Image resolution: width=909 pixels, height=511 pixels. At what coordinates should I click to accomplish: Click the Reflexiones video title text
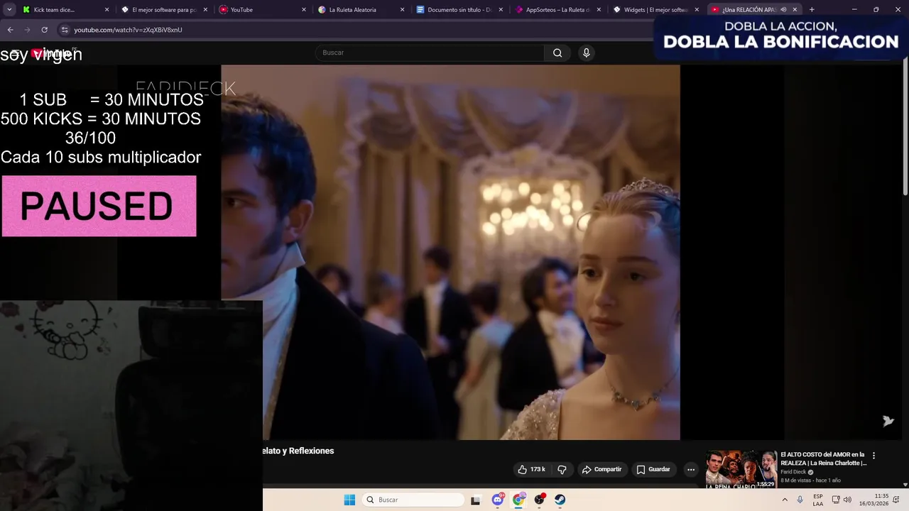[x=298, y=451]
